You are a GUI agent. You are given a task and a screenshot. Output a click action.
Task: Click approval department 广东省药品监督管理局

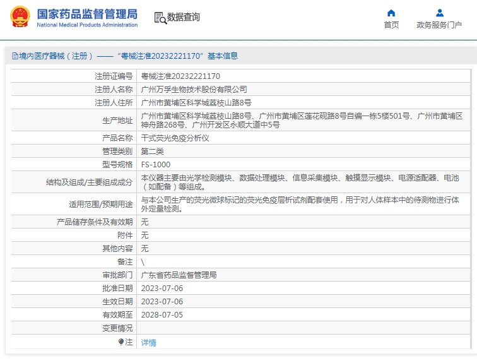coord(179,275)
